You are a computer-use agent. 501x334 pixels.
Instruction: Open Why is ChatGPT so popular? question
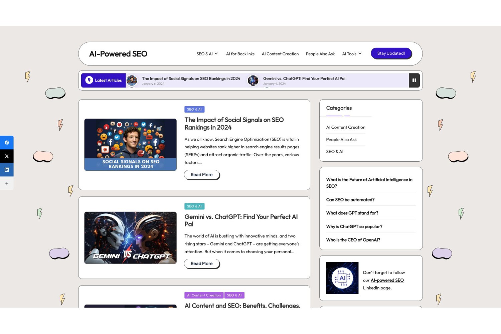[x=354, y=226]
